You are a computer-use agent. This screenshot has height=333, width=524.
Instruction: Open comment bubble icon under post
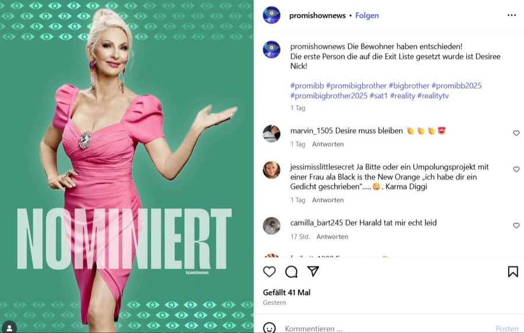tap(291, 271)
